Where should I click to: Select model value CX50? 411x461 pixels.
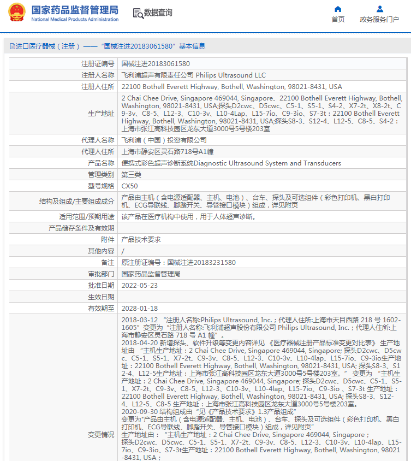pyautogui.click(x=129, y=186)
